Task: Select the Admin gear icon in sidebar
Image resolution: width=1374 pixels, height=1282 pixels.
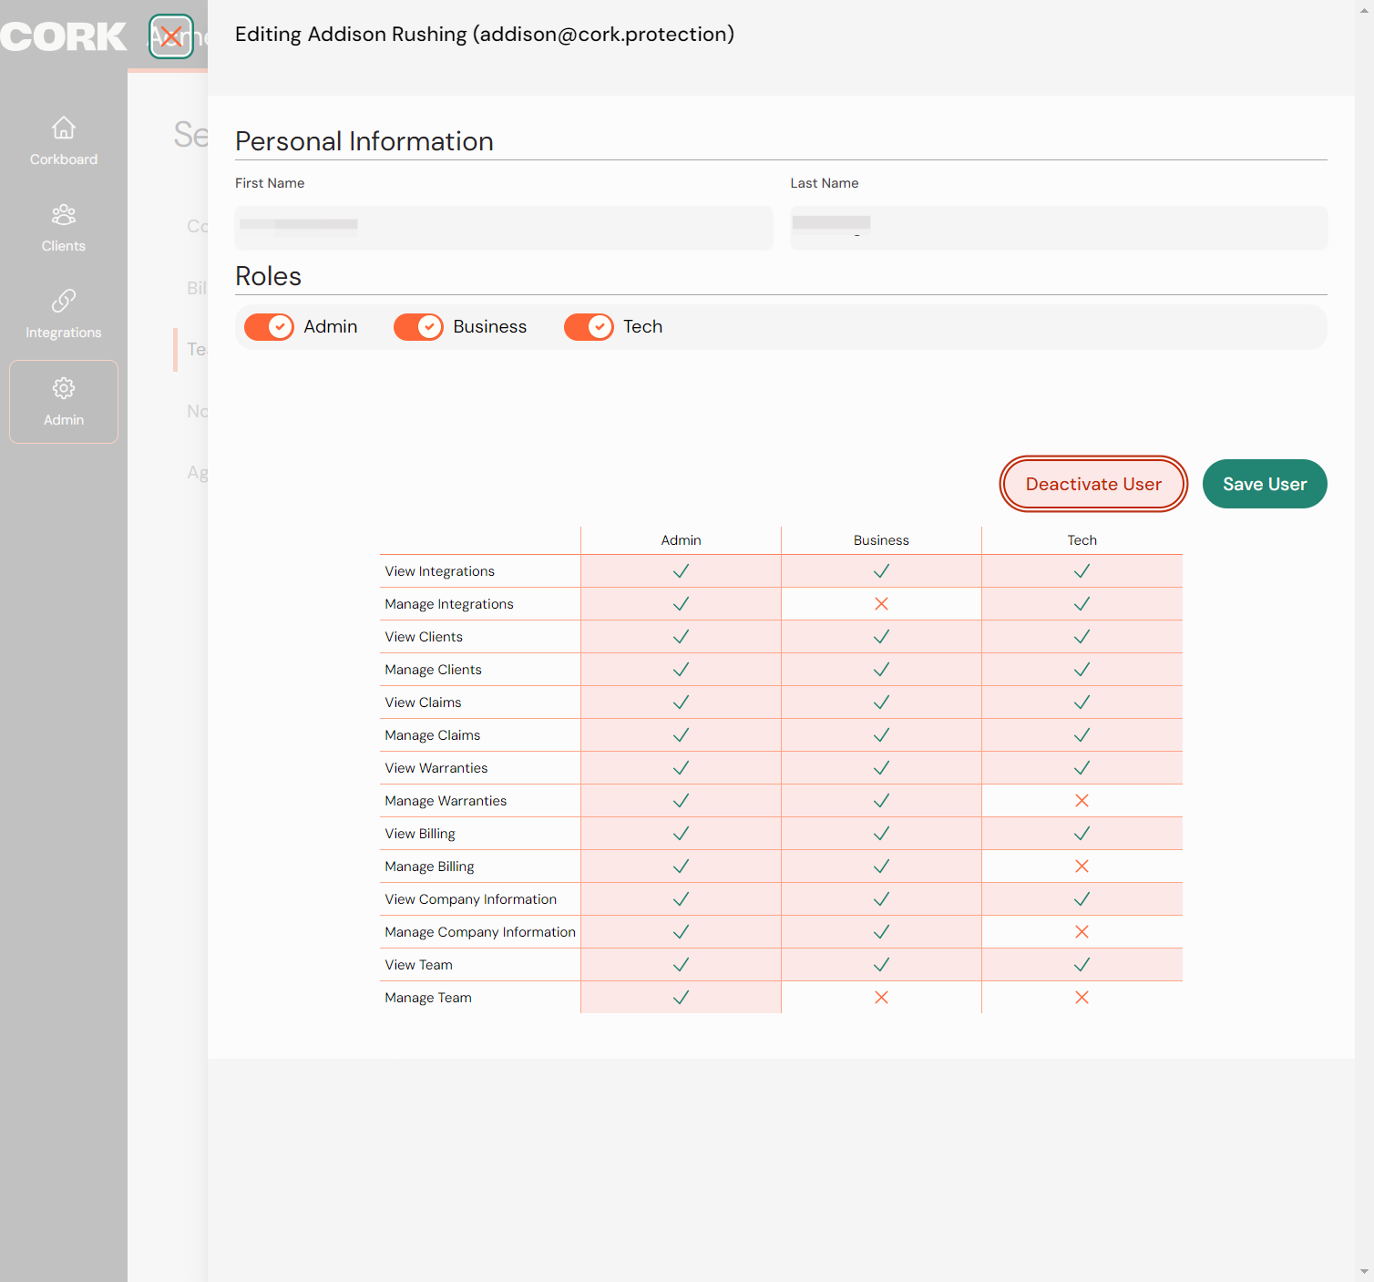Action: pos(64,388)
